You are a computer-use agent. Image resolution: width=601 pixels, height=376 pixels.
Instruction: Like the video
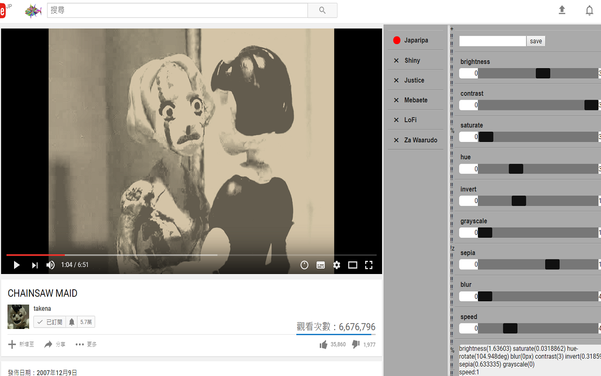(332, 345)
